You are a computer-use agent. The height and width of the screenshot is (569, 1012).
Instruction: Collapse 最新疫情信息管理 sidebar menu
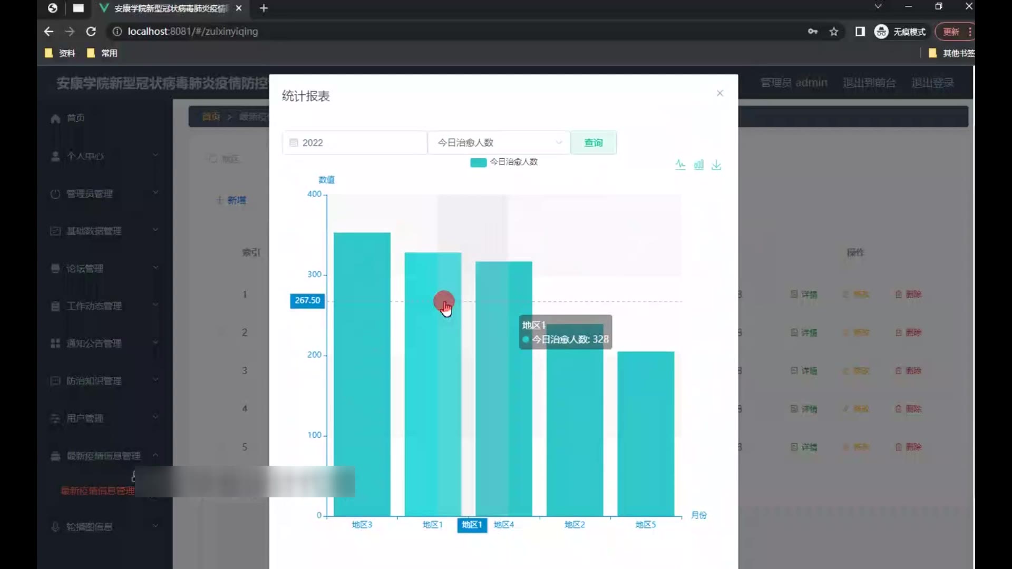(104, 456)
